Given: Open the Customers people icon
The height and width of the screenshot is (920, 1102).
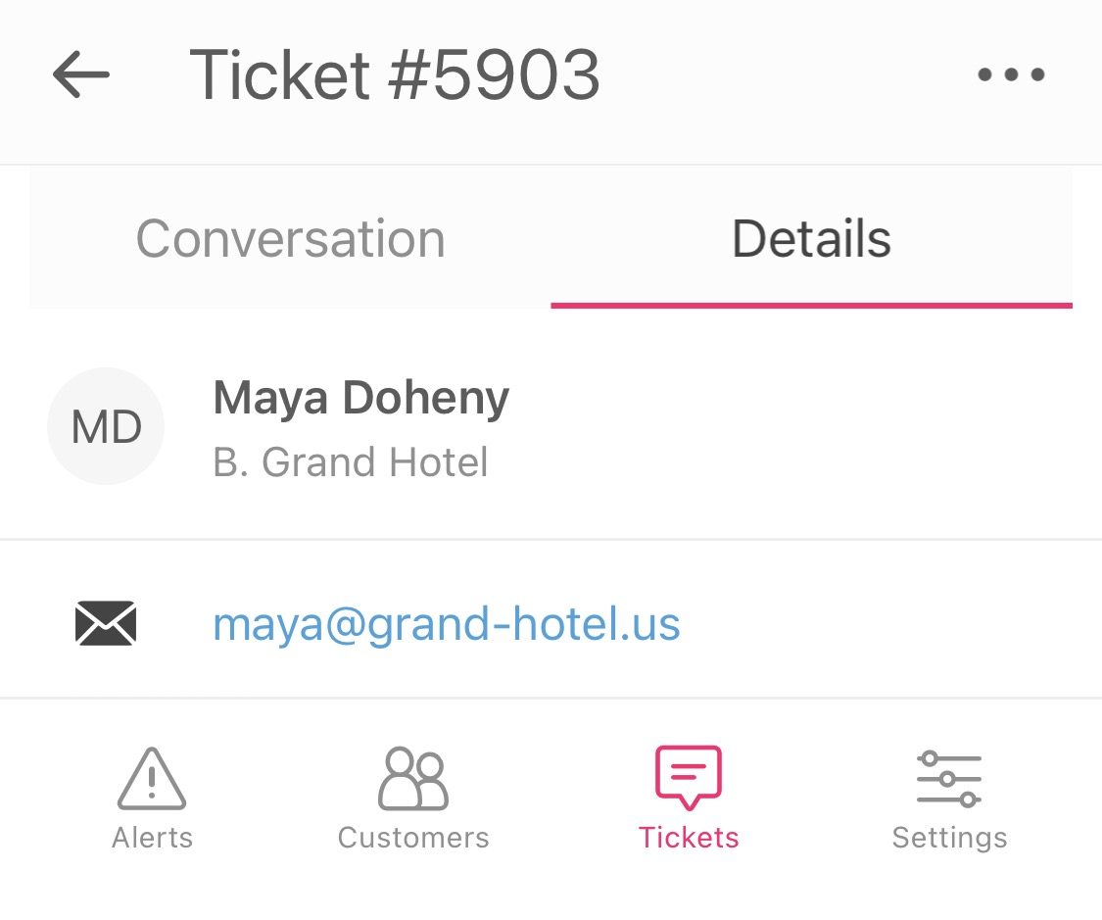Looking at the screenshot, I should pos(413,779).
